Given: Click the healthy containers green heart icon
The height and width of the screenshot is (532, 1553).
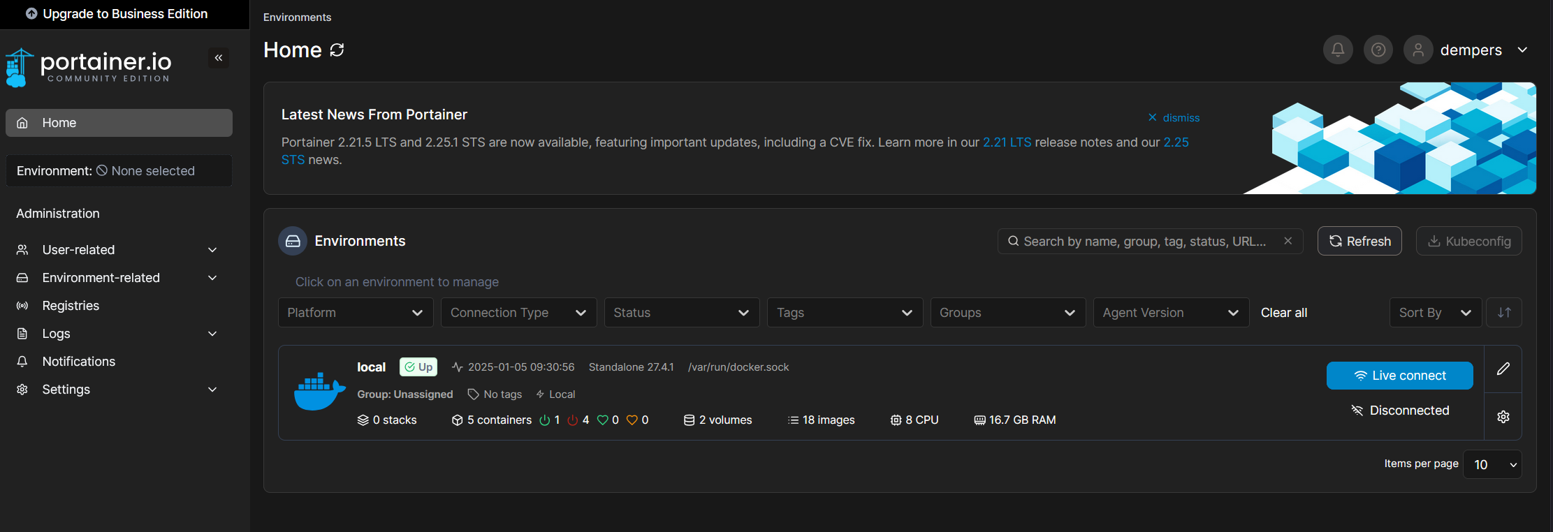Looking at the screenshot, I should [x=602, y=420].
